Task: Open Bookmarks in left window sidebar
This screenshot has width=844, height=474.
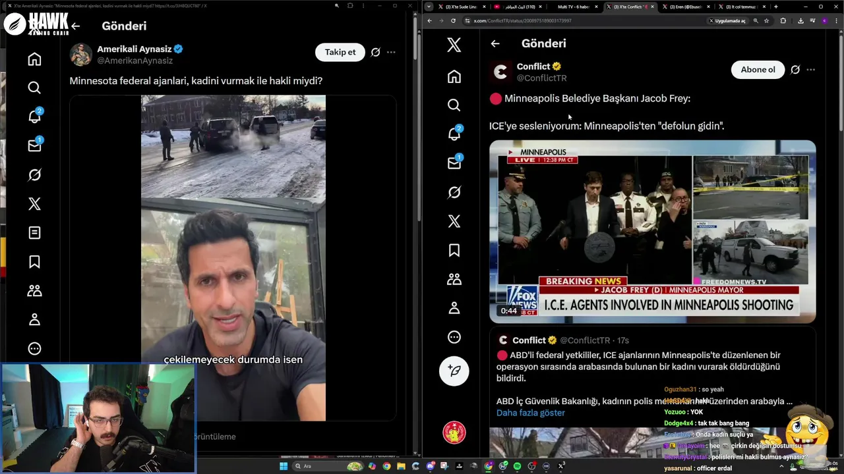Action: 34,261
